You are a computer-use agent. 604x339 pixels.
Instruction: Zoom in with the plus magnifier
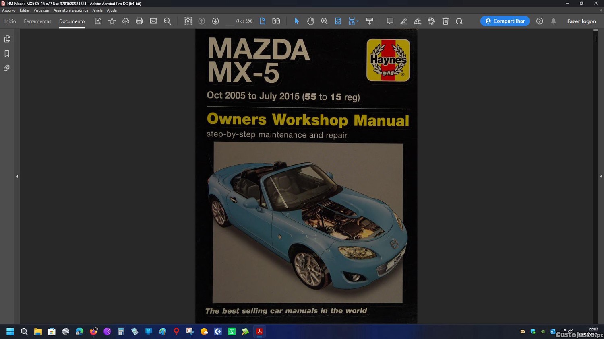(x=324, y=21)
